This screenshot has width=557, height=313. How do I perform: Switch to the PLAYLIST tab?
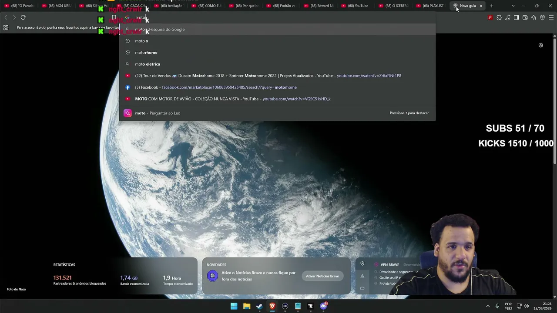pyautogui.click(x=431, y=6)
